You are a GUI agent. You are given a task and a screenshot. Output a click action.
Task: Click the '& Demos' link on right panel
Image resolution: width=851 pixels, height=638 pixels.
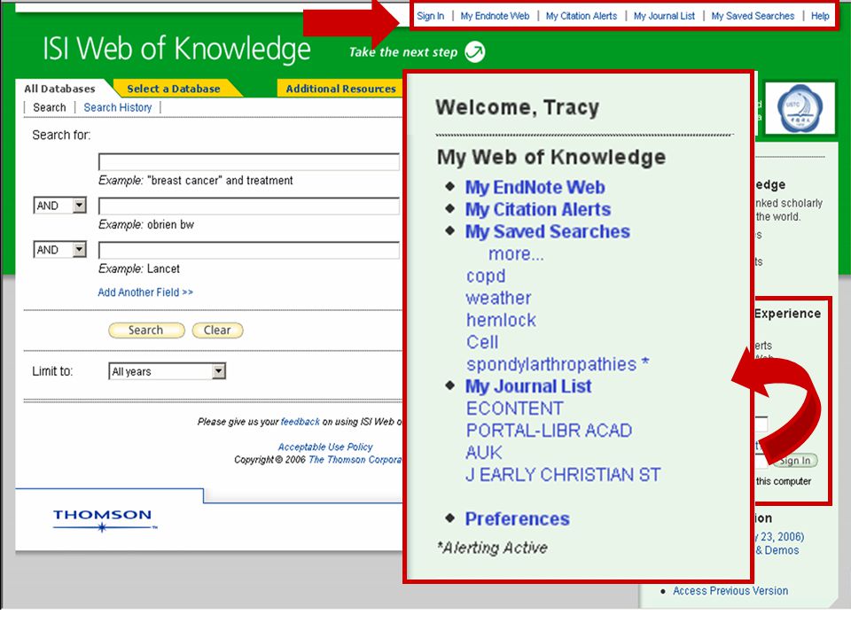tap(777, 550)
